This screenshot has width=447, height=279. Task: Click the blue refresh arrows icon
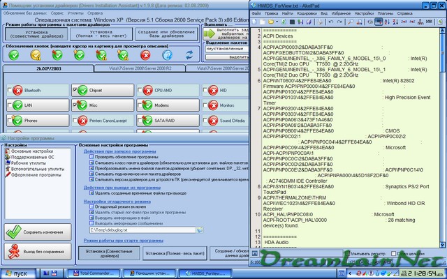[189, 54]
